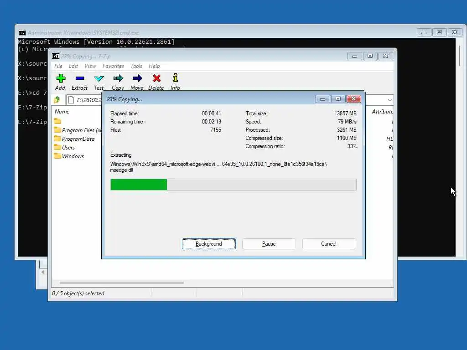Cancel the copying operation
Screen dimensions: 467x350
(329, 244)
